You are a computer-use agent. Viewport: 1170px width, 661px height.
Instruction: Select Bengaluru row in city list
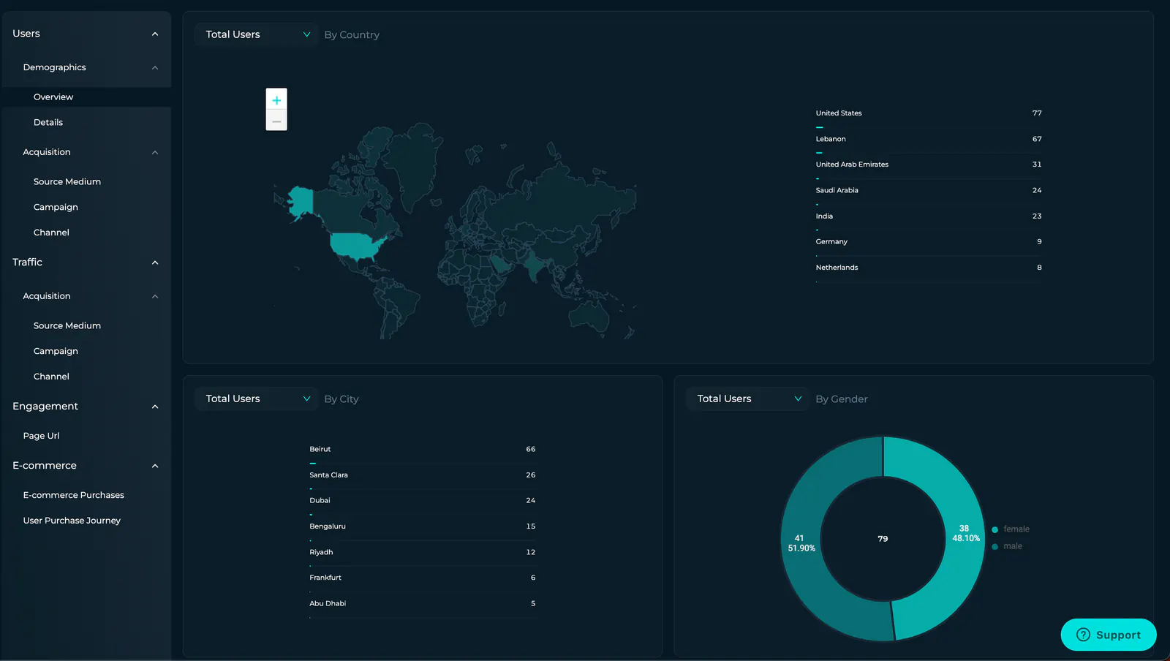[x=423, y=526]
